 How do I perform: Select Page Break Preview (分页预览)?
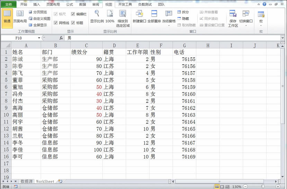(x=38, y=12)
